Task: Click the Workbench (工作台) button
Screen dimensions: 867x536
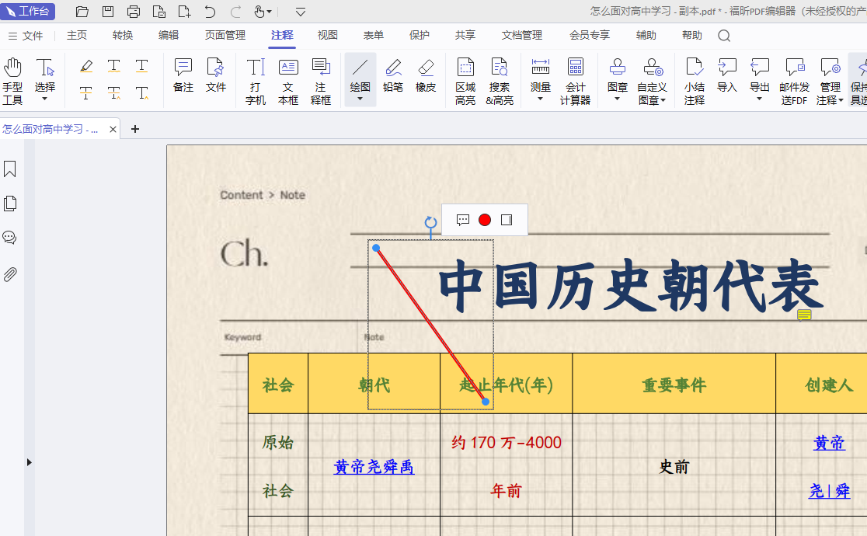Action: pos(28,11)
